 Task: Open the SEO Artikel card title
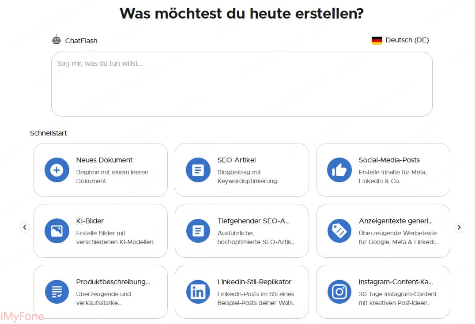coord(237,160)
